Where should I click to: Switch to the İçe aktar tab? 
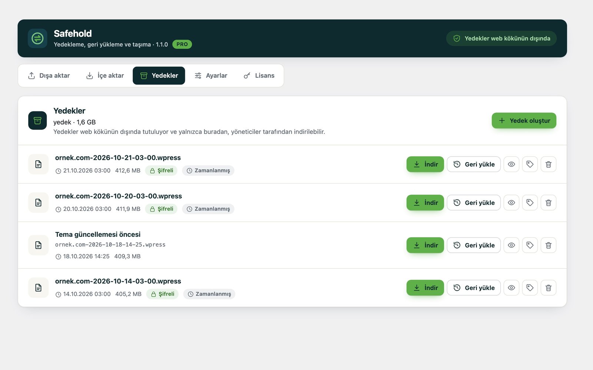click(x=105, y=76)
